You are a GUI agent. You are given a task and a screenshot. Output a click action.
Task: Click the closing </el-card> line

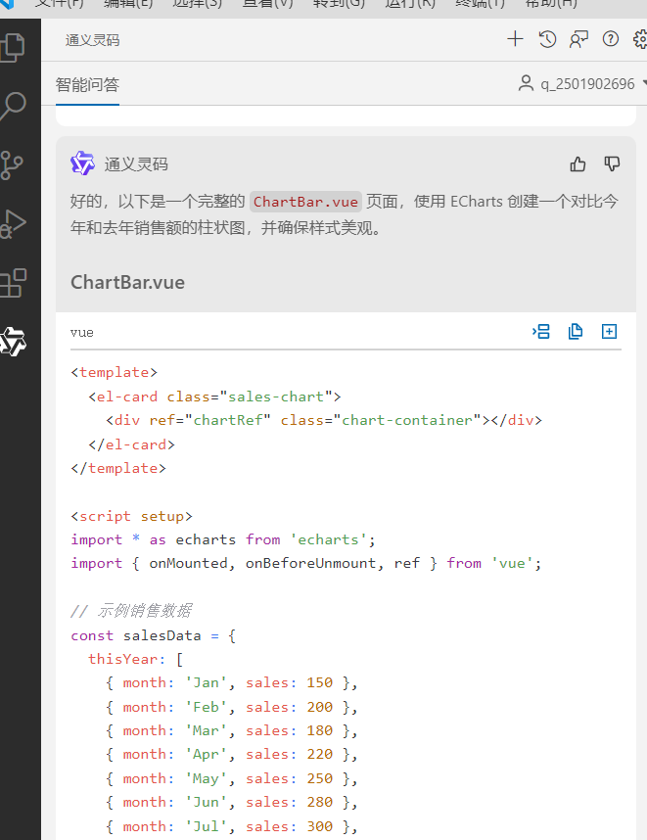click(131, 444)
